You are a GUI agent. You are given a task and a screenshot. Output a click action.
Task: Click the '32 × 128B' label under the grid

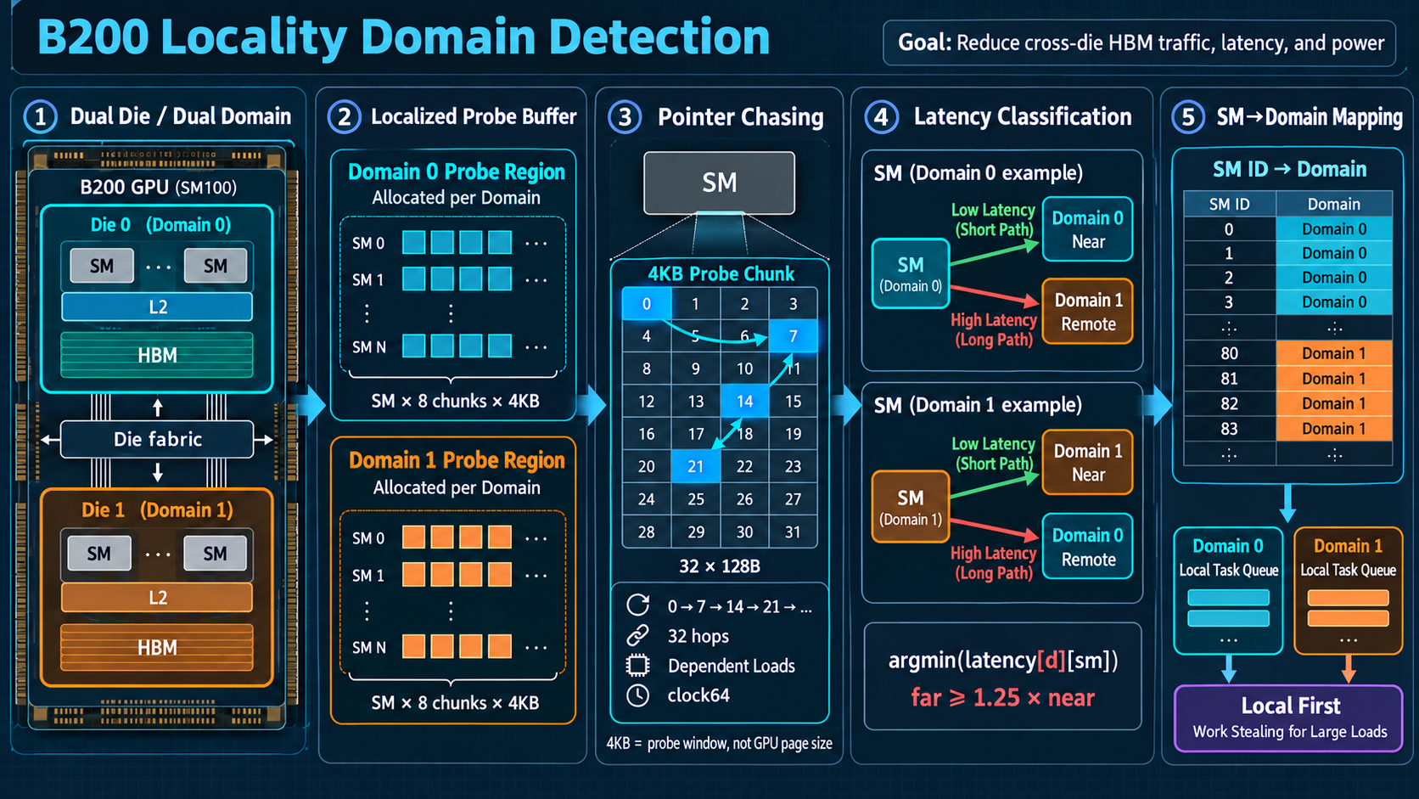[x=720, y=565]
